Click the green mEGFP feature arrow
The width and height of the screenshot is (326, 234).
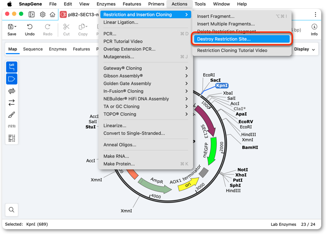tap(212, 151)
